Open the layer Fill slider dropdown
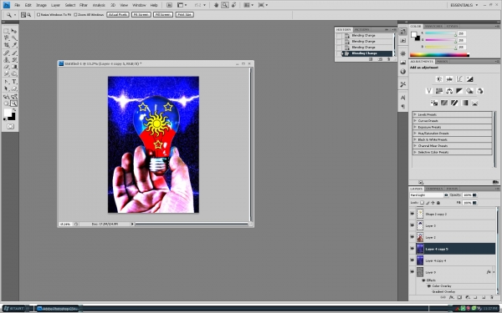This screenshot has height=313, width=502. [x=474, y=203]
